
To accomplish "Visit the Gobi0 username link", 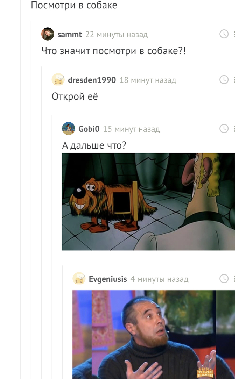I will pyautogui.click(x=89, y=129).
